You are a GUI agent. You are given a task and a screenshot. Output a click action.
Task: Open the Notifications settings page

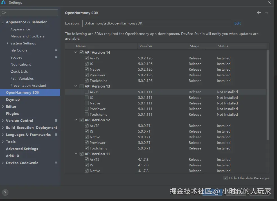[21, 64]
